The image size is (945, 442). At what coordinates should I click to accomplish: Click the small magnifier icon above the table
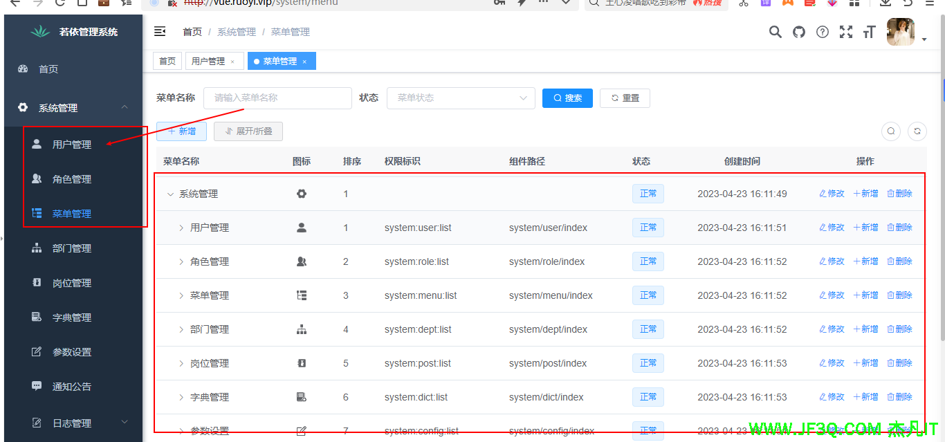891,131
